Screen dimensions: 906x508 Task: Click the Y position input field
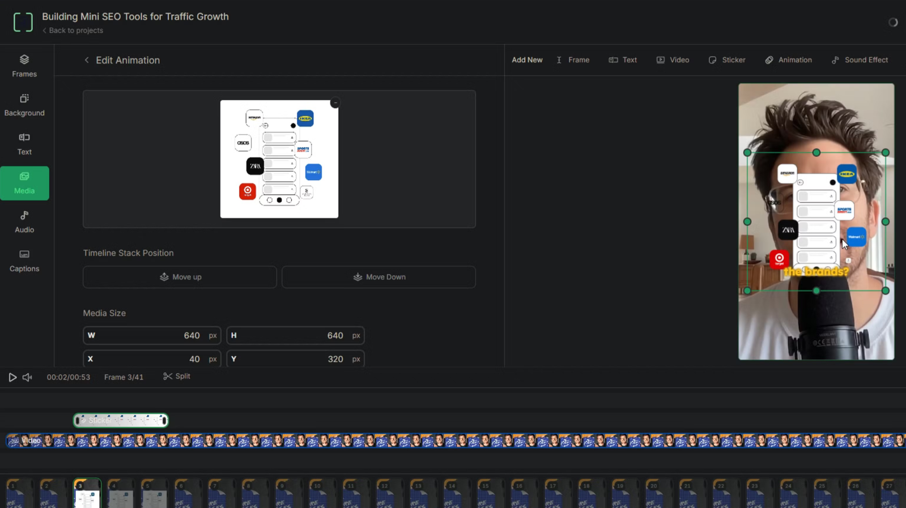pyautogui.click(x=295, y=359)
